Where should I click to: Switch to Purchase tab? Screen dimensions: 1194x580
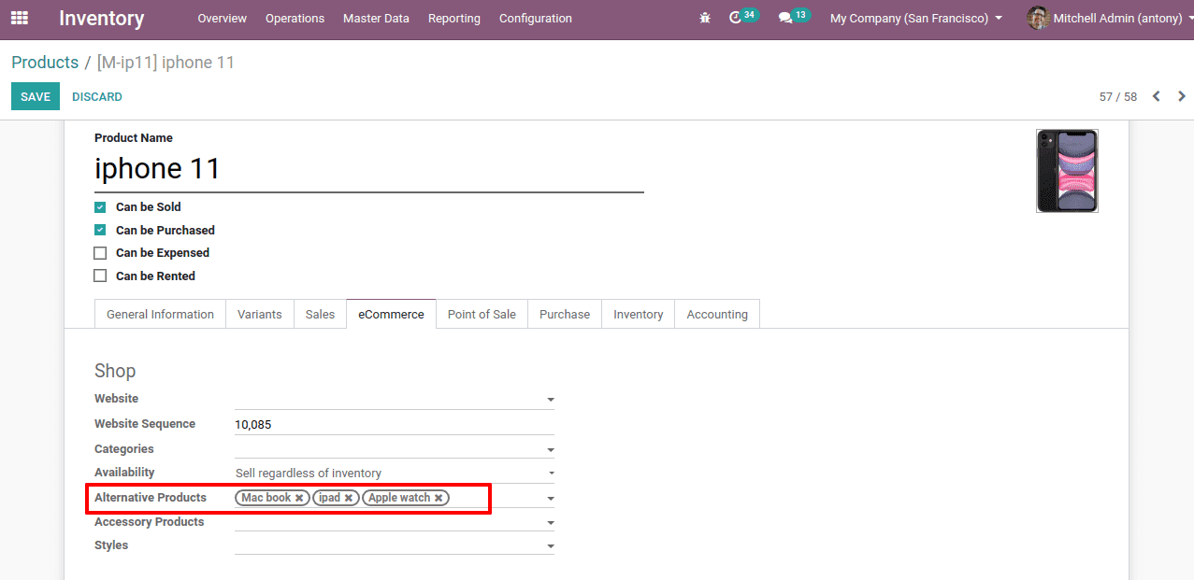point(565,314)
